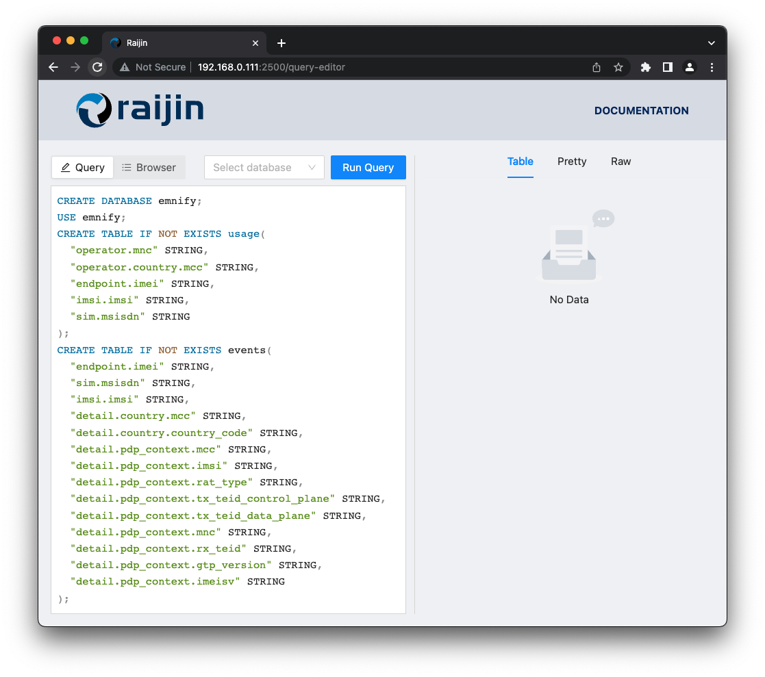Viewport: 765px width, 677px height.
Task: Open the browser profile icon
Action: (690, 67)
